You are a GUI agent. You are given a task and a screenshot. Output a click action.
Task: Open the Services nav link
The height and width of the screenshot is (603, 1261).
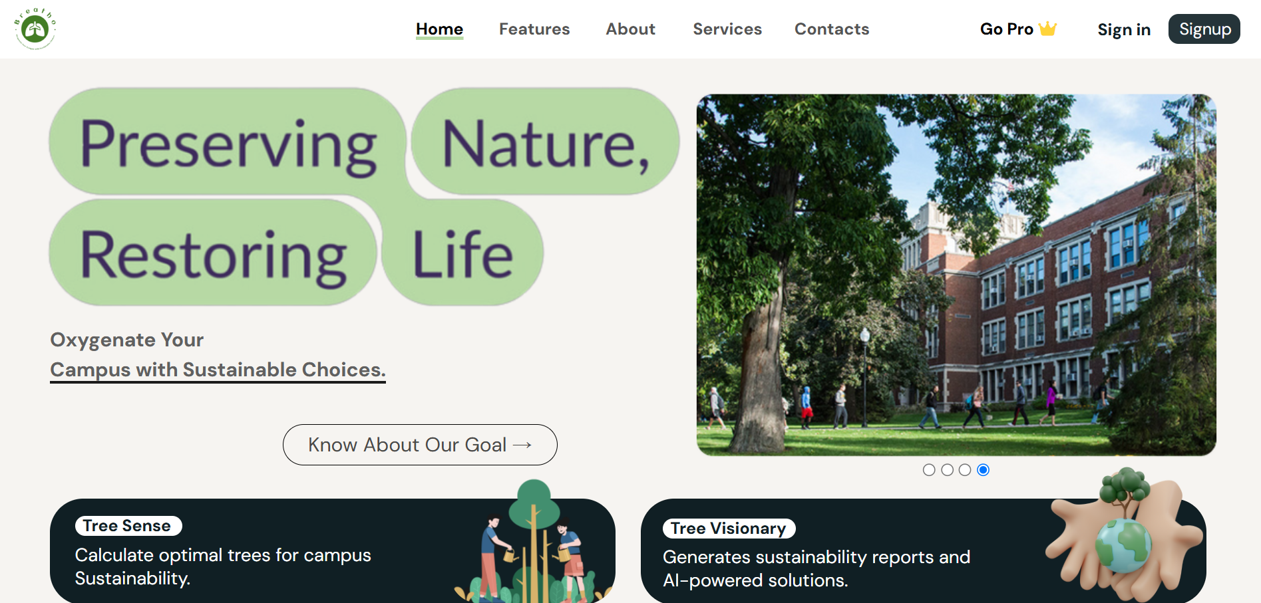[727, 29]
